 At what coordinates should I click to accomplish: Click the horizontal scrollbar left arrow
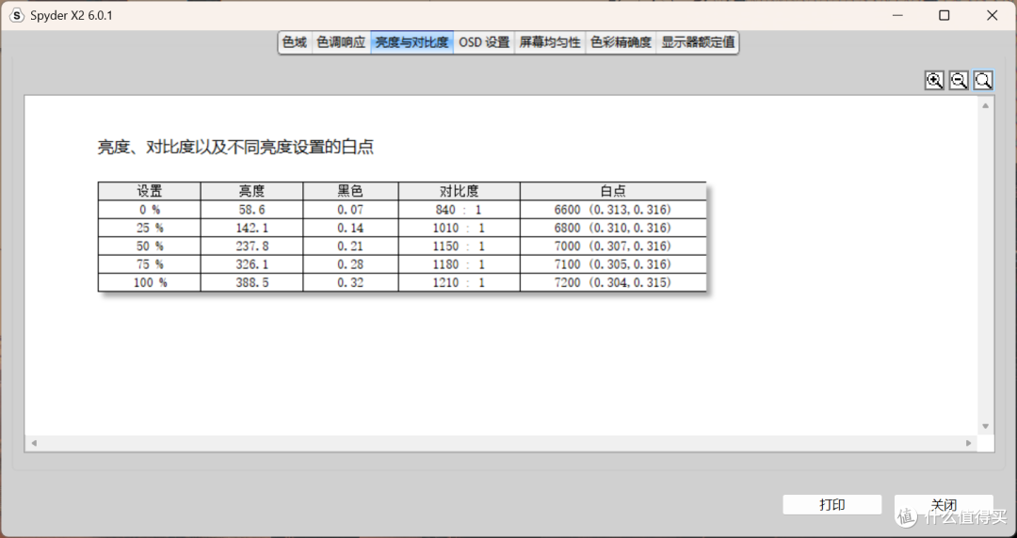tap(34, 443)
